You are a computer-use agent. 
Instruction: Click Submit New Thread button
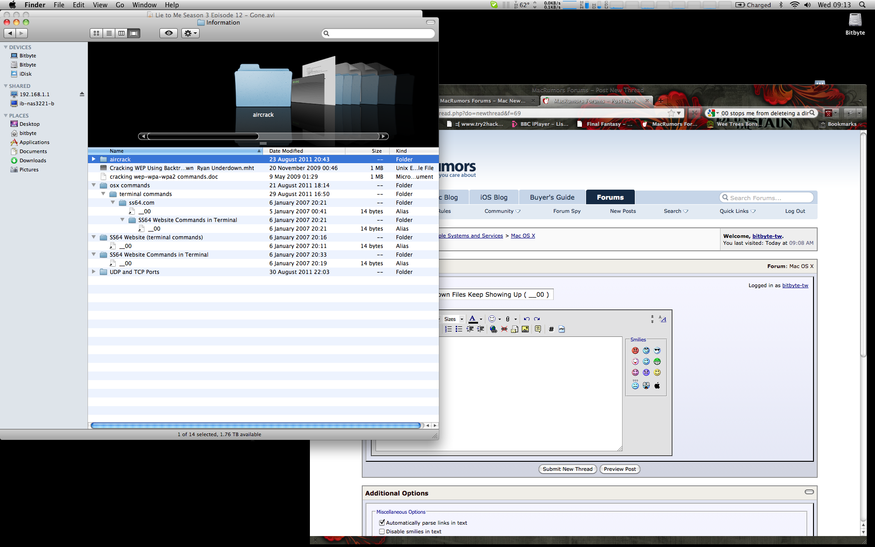click(x=567, y=469)
